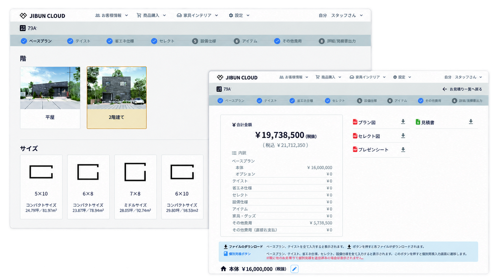The height and width of the screenshot is (279, 497).
Task: Expand スタッフさん user menu in front window
Action: 468,77
